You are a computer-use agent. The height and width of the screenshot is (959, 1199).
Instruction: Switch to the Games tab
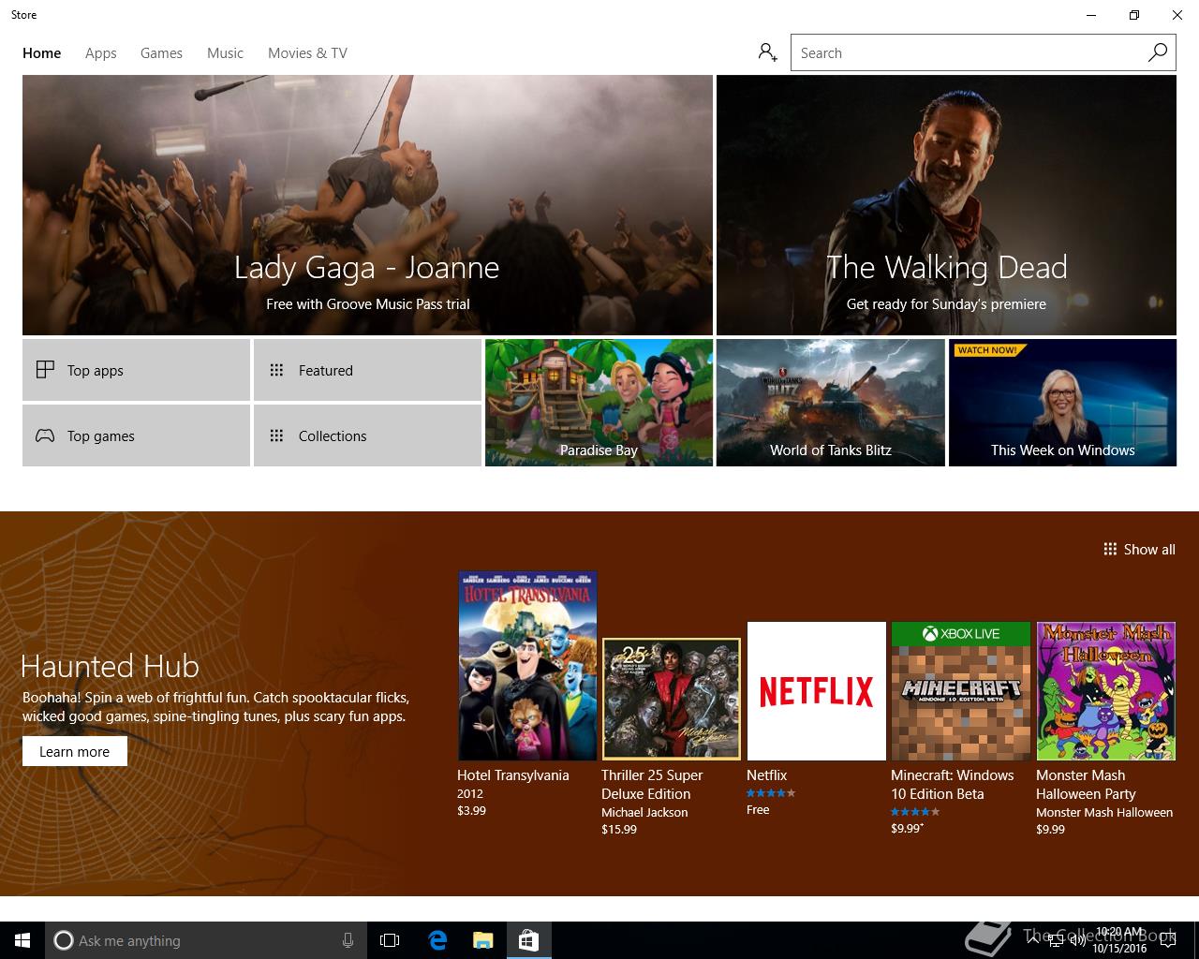161,53
